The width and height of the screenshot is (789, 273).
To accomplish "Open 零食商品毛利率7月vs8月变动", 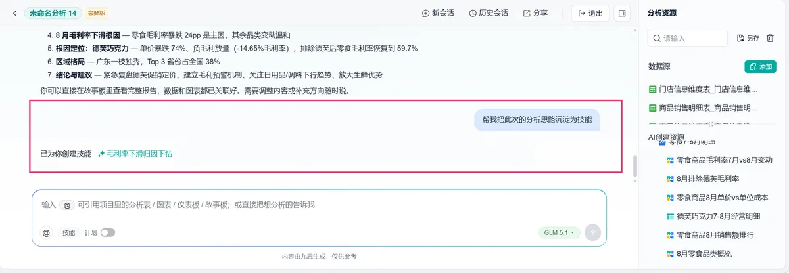I will (x=724, y=160).
